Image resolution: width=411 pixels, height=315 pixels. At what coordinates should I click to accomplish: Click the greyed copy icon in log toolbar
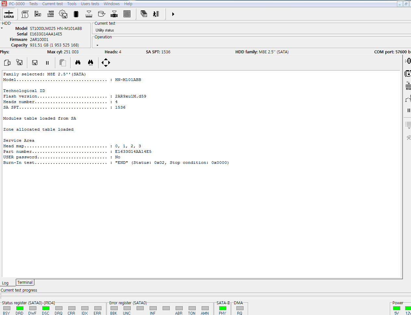click(x=63, y=63)
